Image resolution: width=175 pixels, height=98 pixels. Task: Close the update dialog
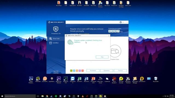(x=109, y=36)
